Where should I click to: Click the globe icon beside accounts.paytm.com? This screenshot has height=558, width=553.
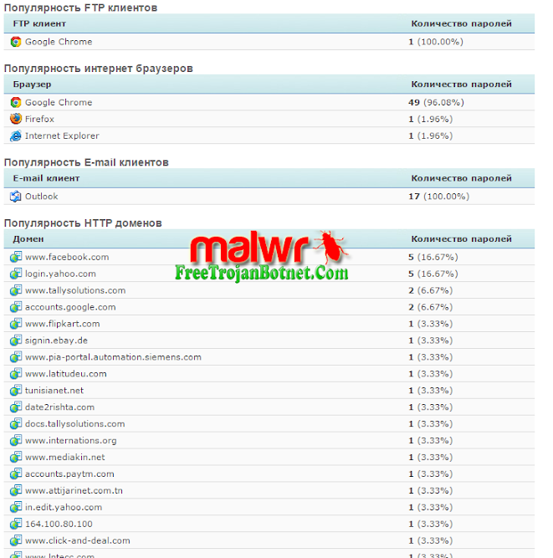[x=16, y=474]
